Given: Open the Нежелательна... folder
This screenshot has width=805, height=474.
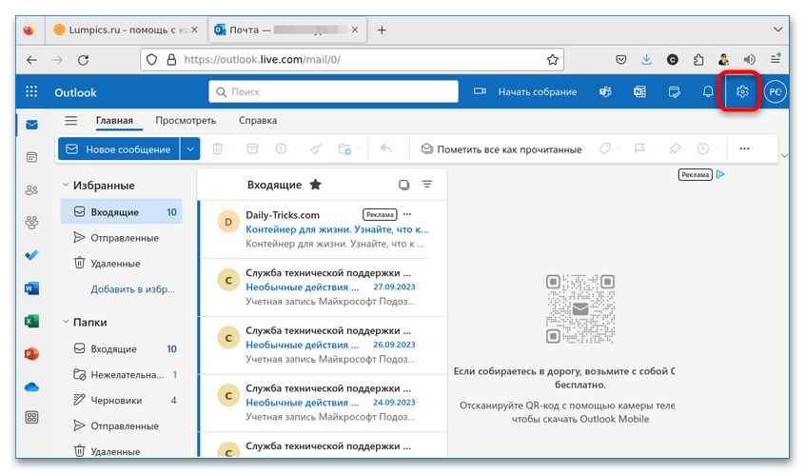Looking at the screenshot, I should coord(121,375).
